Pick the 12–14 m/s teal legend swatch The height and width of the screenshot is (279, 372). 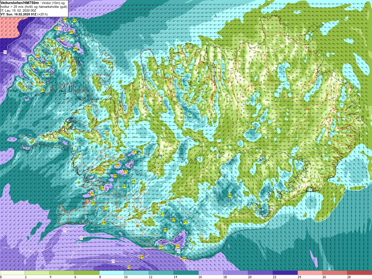[x=161, y=273]
